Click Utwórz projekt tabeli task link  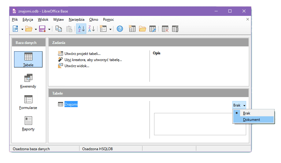coord(82,54)
